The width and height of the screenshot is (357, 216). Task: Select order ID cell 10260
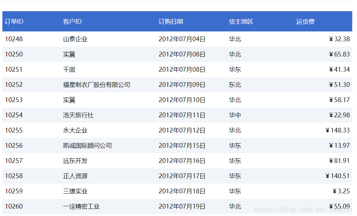(x=14, y=206)
